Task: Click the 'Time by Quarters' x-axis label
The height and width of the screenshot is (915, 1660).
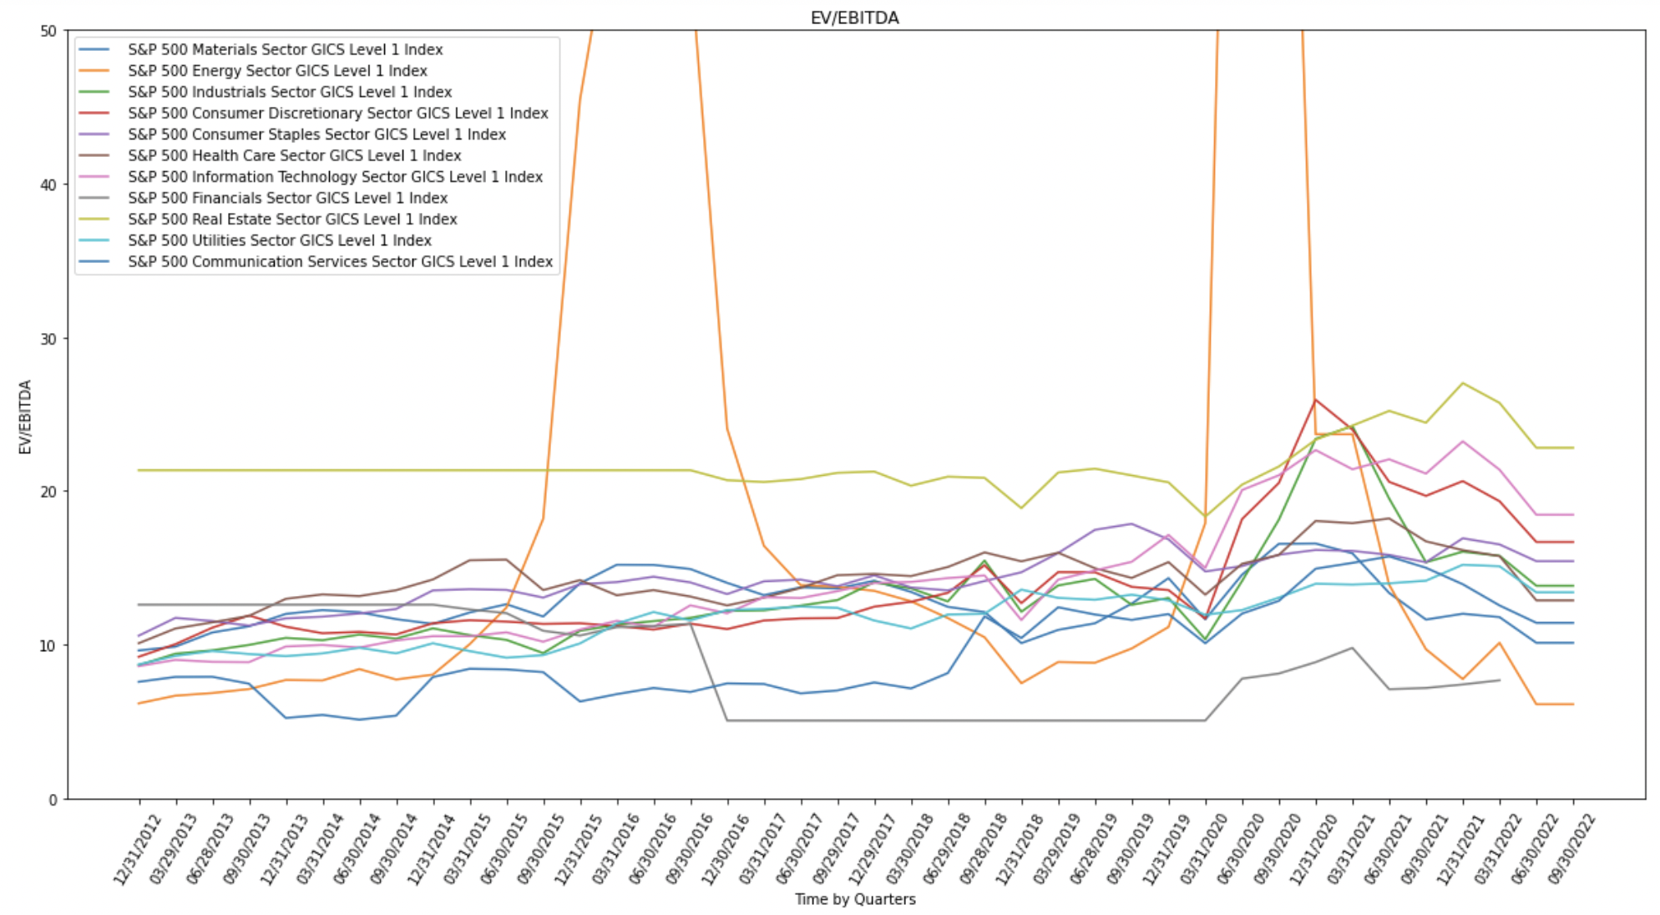Action: click(854, 899)
